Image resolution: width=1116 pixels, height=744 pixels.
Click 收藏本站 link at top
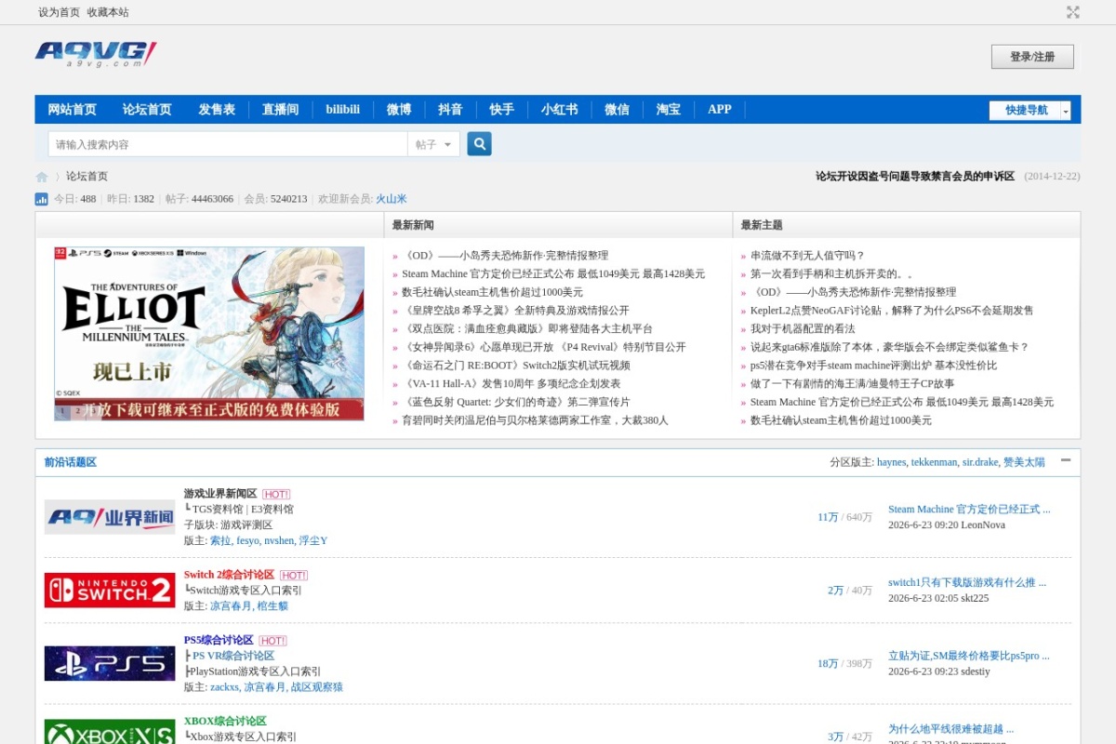click(x=108, y=12)
